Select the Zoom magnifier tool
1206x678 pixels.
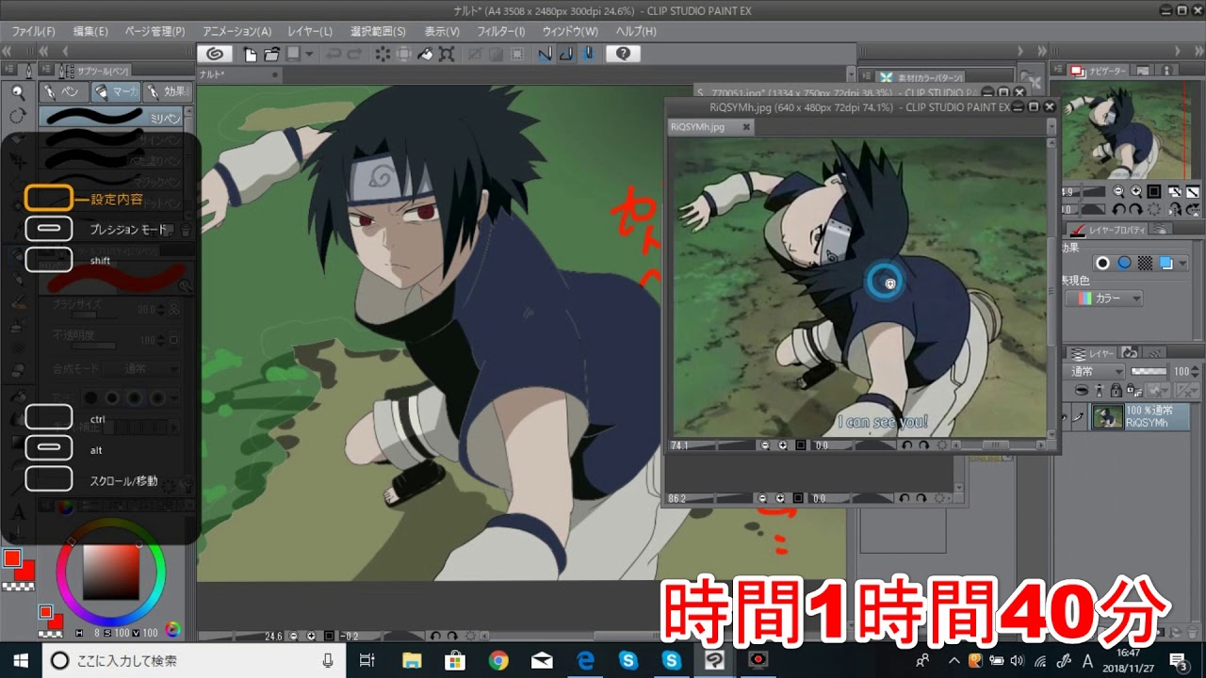(18, 92)
